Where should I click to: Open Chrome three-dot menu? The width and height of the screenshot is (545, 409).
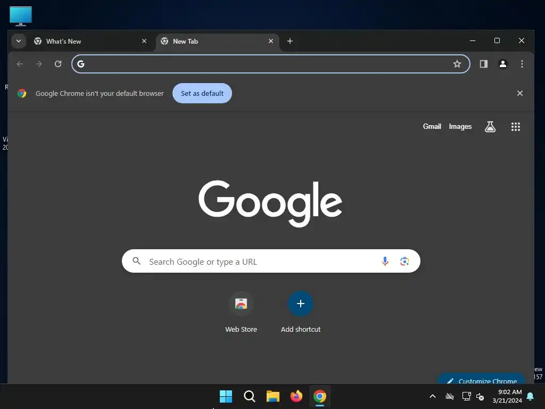[522, 64]
